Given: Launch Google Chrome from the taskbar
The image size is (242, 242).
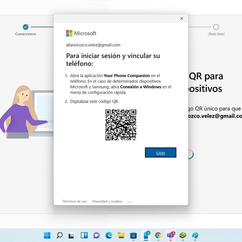Looking at the screenshot, I should [158, 235].
